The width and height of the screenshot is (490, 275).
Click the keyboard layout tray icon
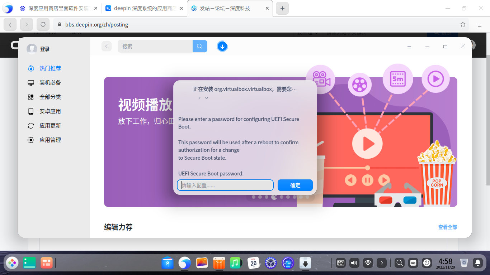413,263
